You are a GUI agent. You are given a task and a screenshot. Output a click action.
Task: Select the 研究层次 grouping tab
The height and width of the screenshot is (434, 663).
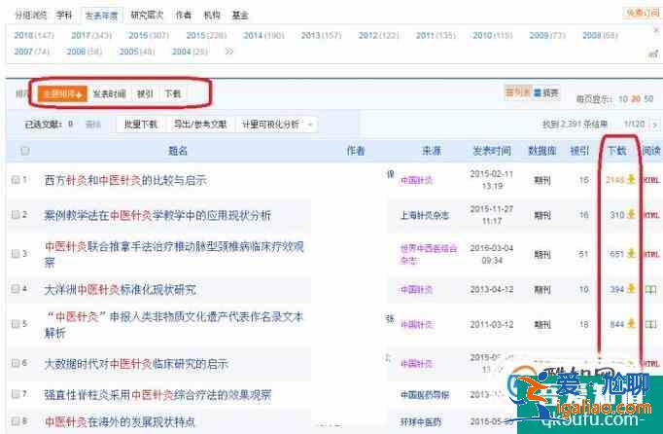(x=147, y=16)
